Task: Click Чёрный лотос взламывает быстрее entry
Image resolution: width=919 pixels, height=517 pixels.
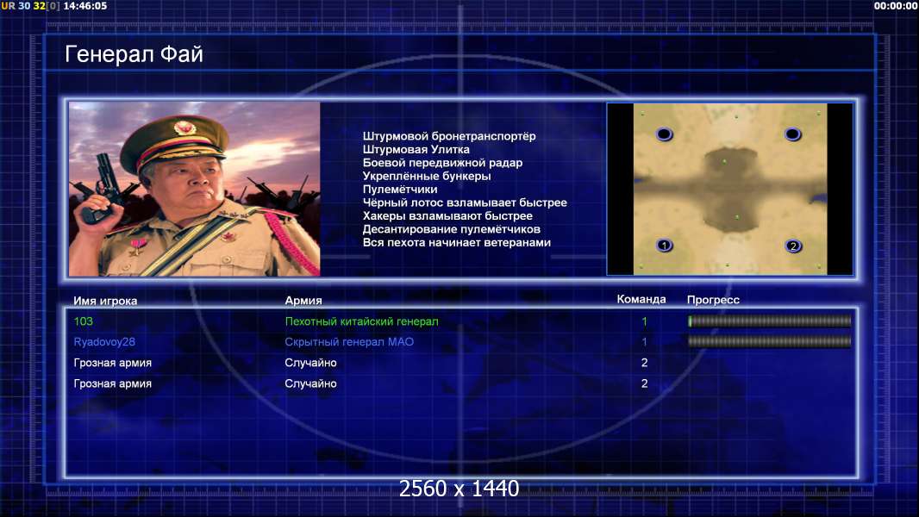Action: point(465,202)
